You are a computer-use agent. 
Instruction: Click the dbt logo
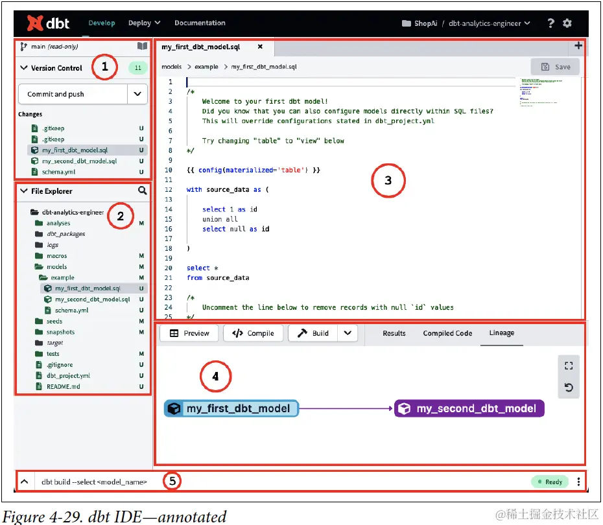[x=48, y=23]
